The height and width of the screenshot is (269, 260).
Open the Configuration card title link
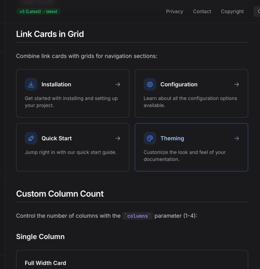click(x=179, y=85)
